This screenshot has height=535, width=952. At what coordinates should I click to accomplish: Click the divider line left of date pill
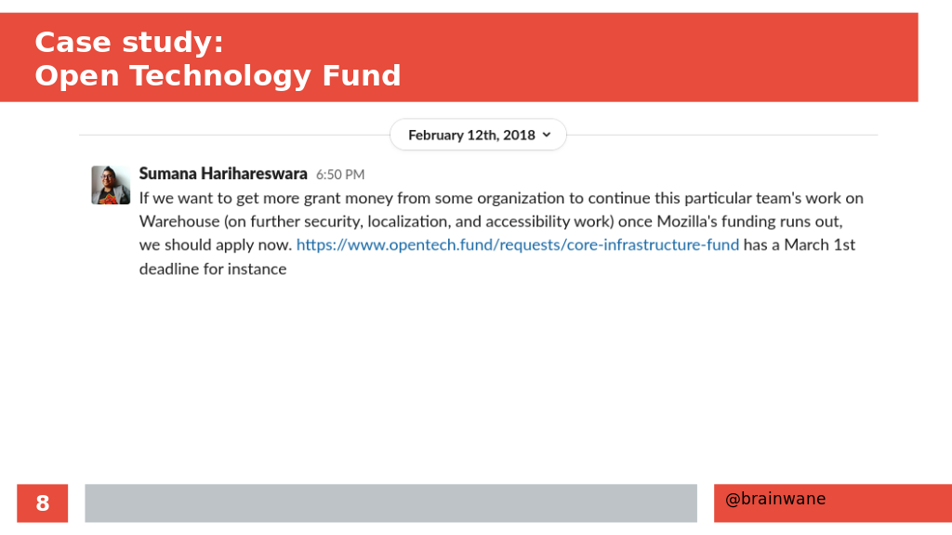tap(234, 135)
